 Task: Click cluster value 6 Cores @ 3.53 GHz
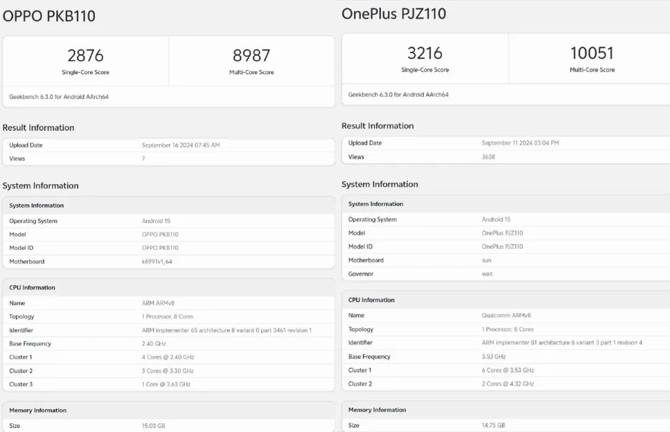pos(507,370)
